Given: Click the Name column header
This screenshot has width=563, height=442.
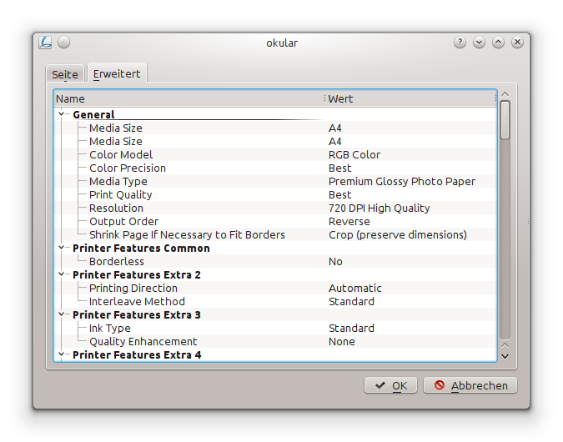Looking at the screenshot, I should pyautogui.click(x=189, y=98).
